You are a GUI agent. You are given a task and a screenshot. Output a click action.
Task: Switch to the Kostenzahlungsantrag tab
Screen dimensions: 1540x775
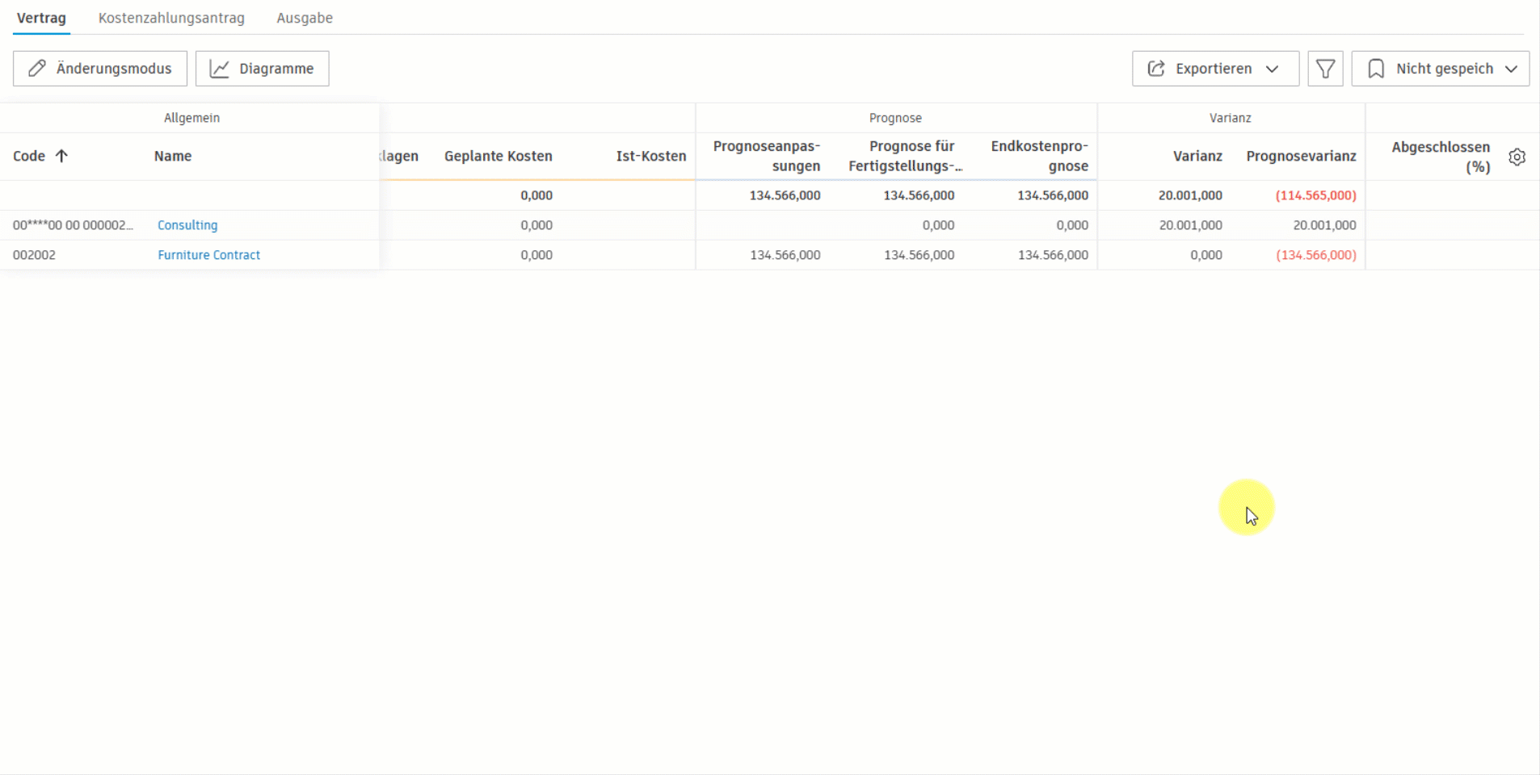171,18
